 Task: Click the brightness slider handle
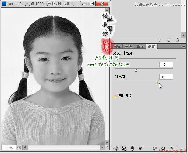click(x=136, y=70)
